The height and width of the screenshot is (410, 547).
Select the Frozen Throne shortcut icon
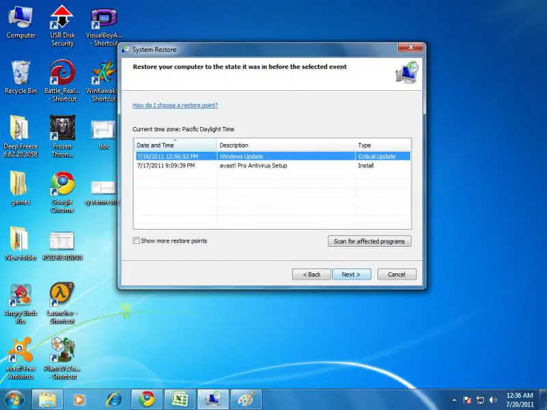tap(62, 136)
